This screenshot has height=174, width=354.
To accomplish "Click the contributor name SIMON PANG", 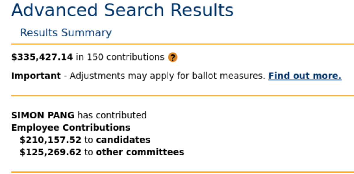I will point(43,115).
